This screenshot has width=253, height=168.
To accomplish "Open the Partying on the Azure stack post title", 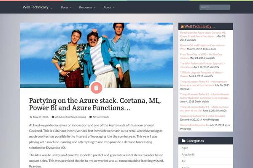I will [95, 104].
